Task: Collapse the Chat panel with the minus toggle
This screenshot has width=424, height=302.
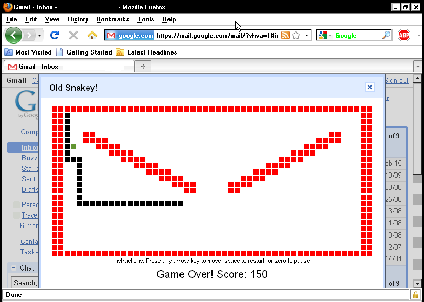Action: (x=13, y=268)
